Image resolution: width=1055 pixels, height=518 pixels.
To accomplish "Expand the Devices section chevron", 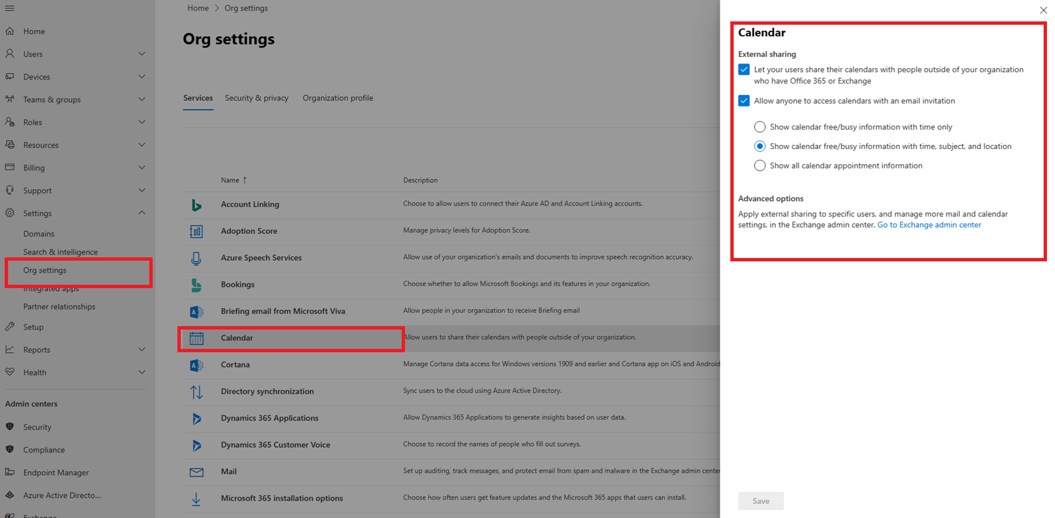I will coord(141,76).
